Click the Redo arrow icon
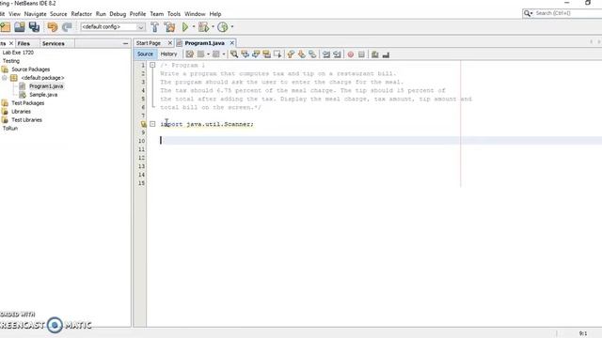Screen dimensions: 602x338 click(67, 27)
